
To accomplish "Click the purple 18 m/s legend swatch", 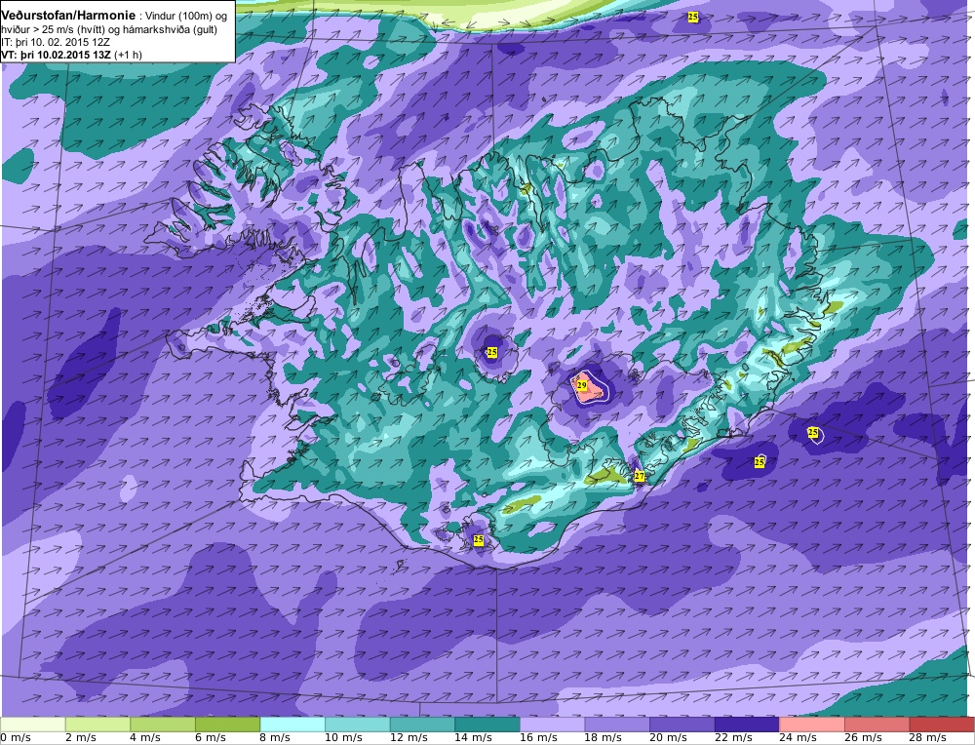I will (x=617, y=725).
